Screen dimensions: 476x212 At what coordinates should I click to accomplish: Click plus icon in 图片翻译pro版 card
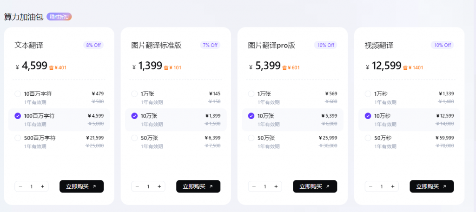pos(276,186)
